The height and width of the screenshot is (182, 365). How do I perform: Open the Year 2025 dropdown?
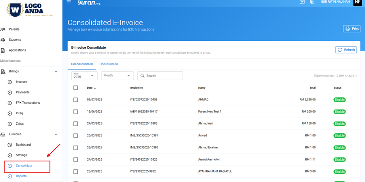pos(84,76)
